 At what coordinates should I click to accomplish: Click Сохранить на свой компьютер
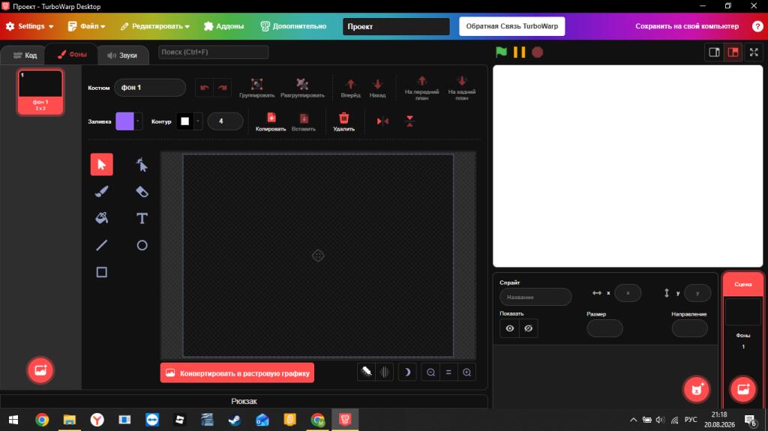(x=687, y=26)
